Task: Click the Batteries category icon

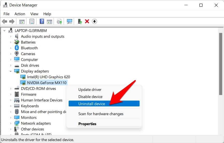Action: pos(17,42)
